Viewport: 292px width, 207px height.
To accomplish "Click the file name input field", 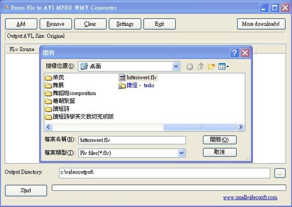I will (x=132, y=140).
